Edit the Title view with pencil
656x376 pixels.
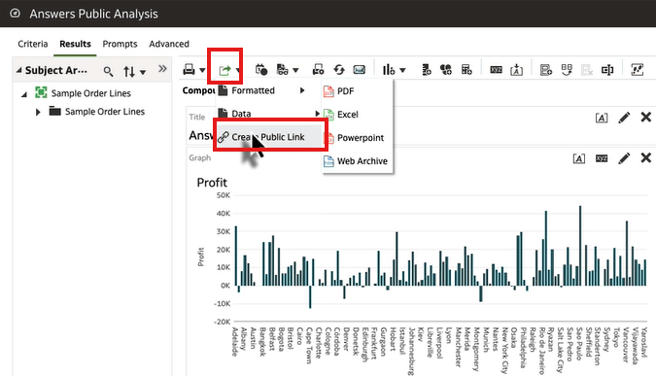pos(624,118)
